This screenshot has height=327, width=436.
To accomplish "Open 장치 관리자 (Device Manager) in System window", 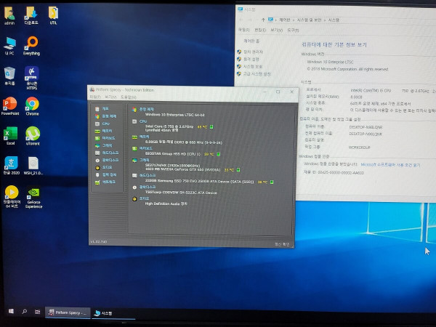I will [x=253, y=52].
